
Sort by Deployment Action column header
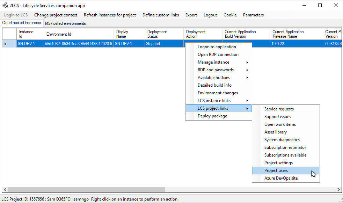coord(203,34)
